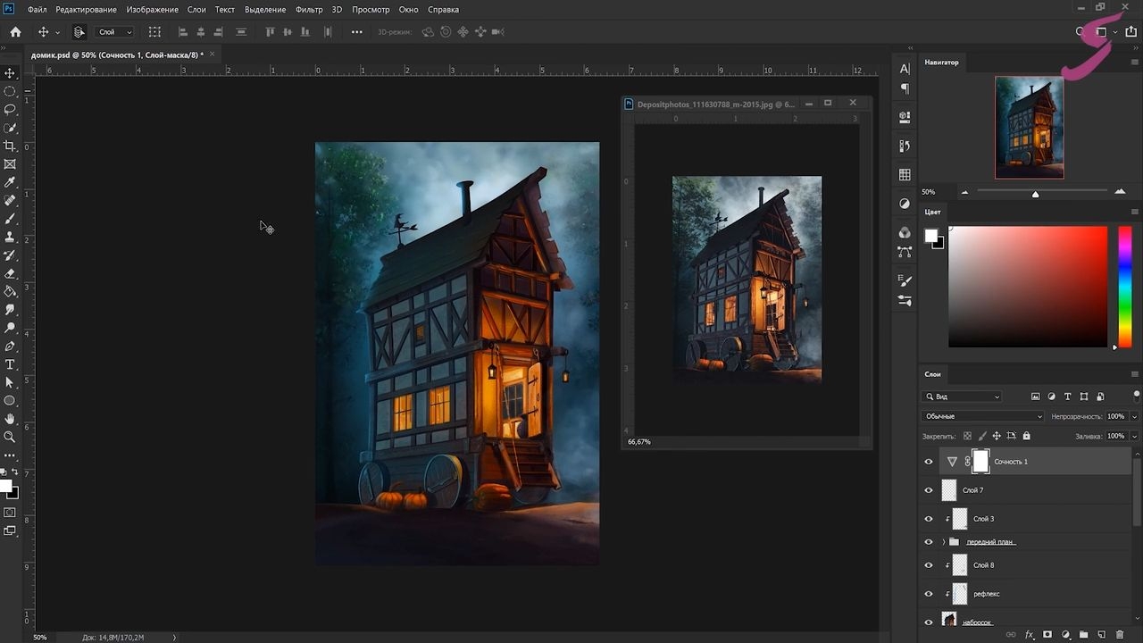Hide the Сочность 1 layer
The height and width of the screenshot is (643, 1143).
[x=929, y=462]
